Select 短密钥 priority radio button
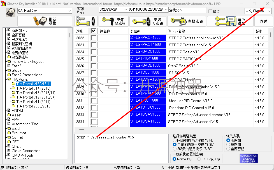This screenshot has width=274, height=170. coord(228,145)
